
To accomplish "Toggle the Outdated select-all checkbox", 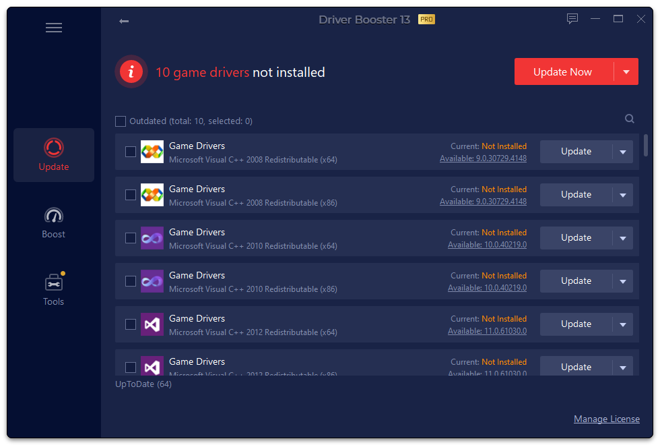I will tap(121, 121).
